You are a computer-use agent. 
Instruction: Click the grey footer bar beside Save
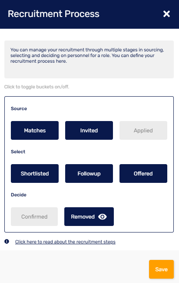[74, 267]
